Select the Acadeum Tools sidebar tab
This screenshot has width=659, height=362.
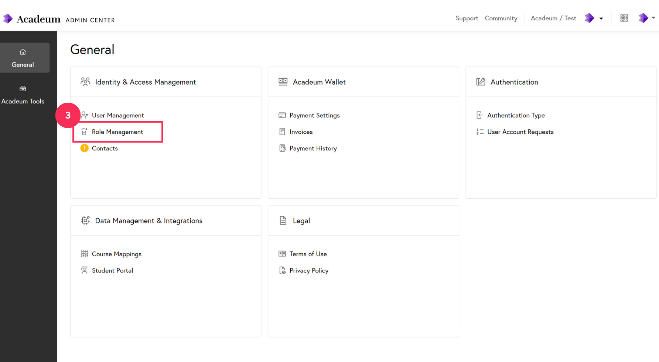[23, 94]
